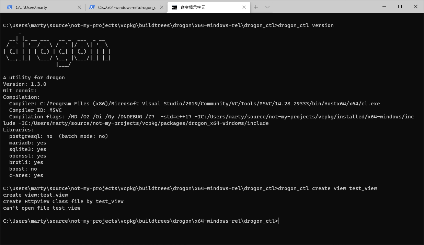Close the drogon_c tab with its X
The width and height of the screenshot is (424, 245).
click(x=161, y=7)
